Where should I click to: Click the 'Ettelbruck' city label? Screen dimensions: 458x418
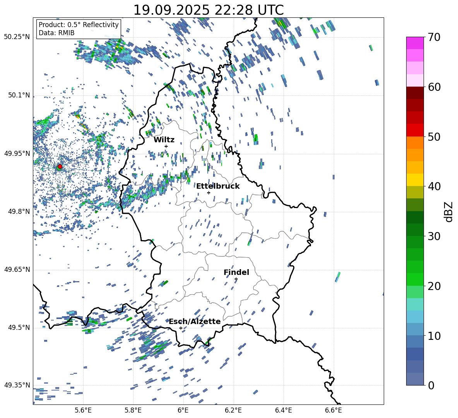point(218,186)
